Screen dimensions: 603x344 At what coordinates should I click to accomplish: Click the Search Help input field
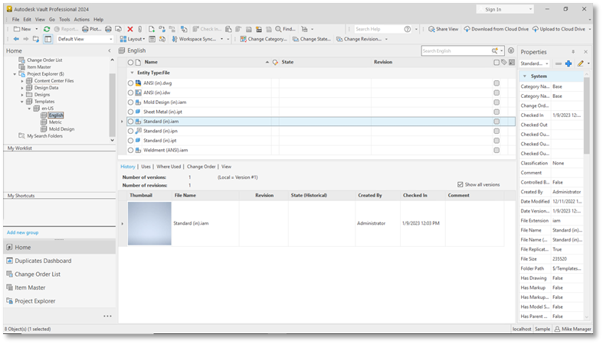[x=379, y=29]
